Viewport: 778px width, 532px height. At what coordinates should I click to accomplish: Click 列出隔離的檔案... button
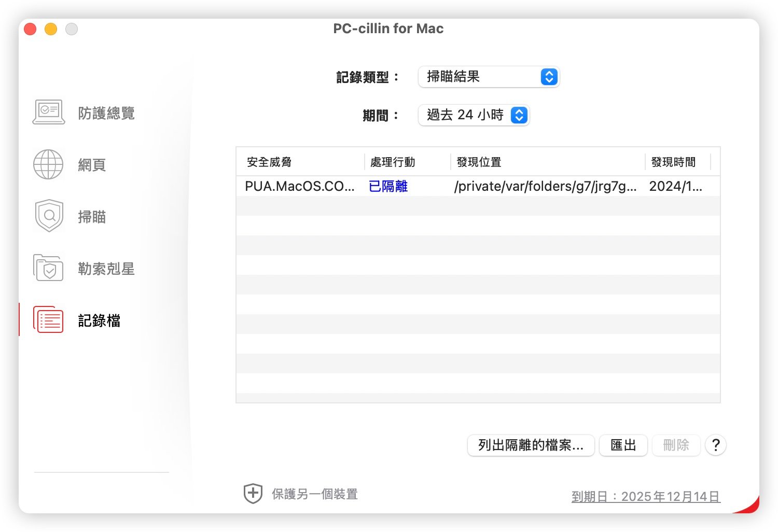pos(531,445)
